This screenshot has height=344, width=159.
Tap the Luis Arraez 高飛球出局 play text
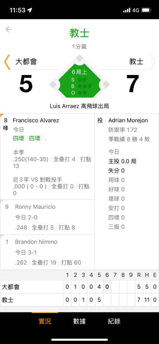(x=79, y=106)
